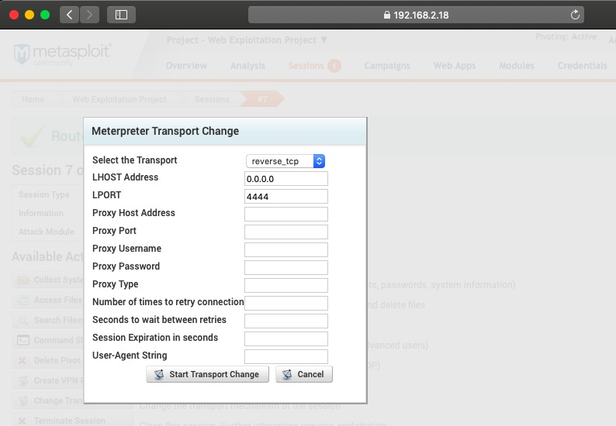The width and height of the screenshot is (616, 426).
Task: Click the macOS yellow minimize button
Action: [29, 15]
